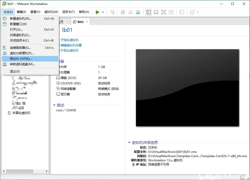Select 映射虚拟磁盘(M)... menu entry
This screenshot has width=250, height=180.
coord(30,64)
